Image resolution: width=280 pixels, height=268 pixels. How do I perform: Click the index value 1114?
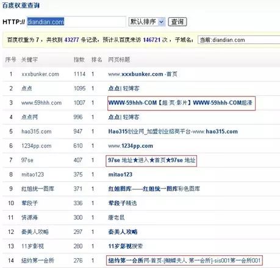coord(79,74)
